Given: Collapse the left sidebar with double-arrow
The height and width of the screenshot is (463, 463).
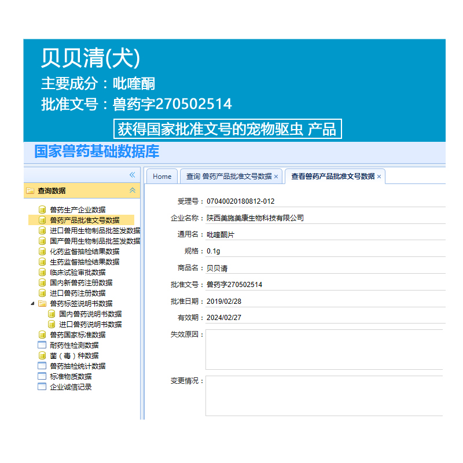Looking at the screenshot, I should [x=132, y=175].
